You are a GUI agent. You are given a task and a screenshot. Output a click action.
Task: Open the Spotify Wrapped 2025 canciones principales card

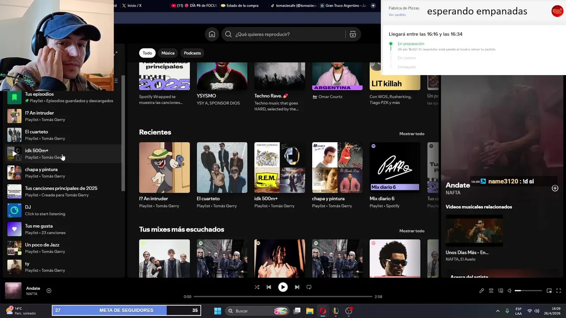pos(164,84)
